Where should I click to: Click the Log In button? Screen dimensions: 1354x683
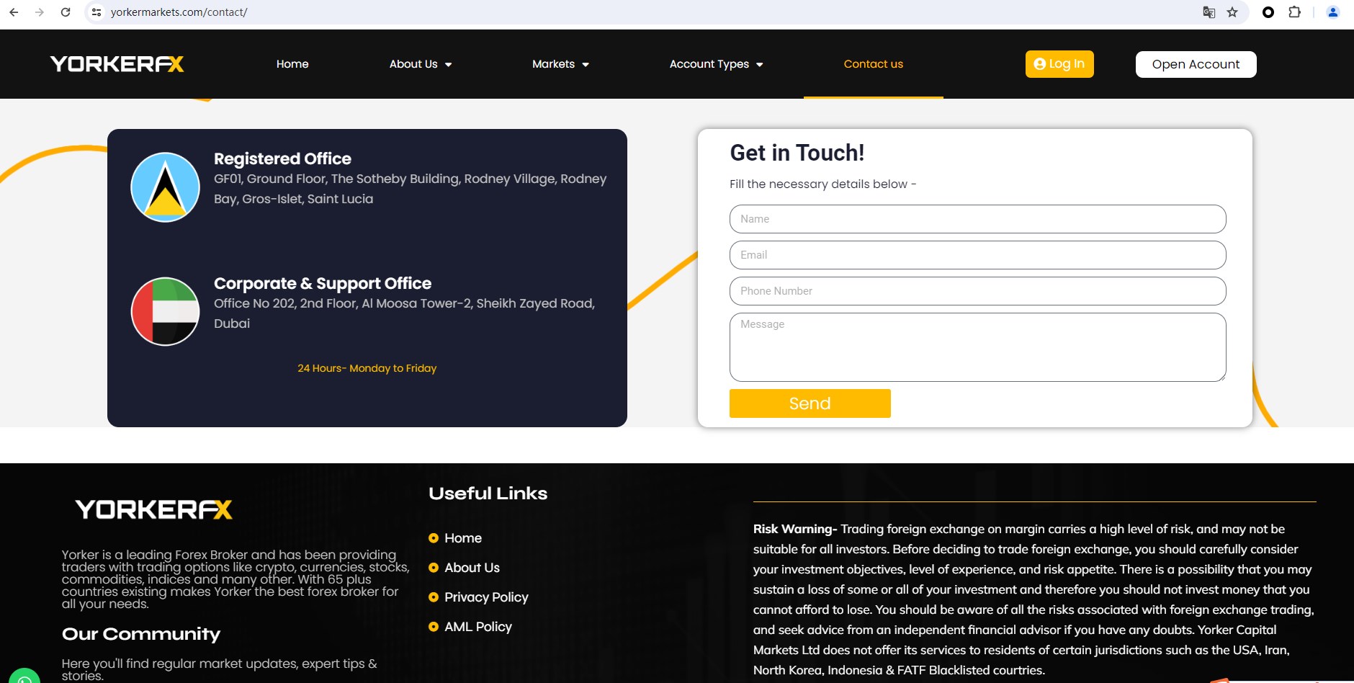pos(1059,64)
